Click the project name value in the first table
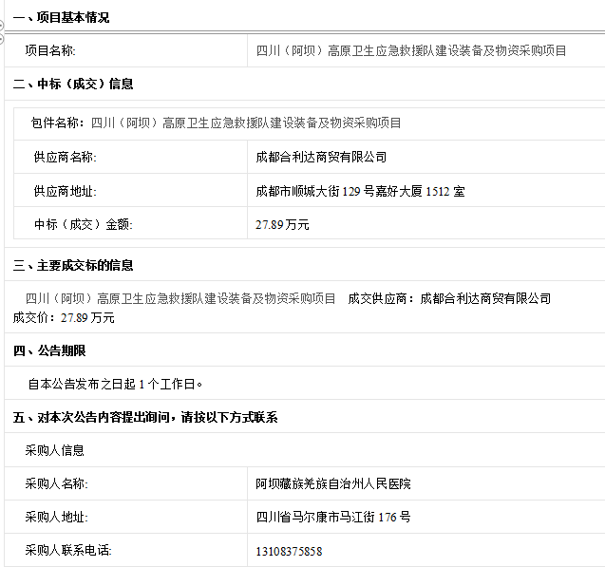605x567 pixels. [411, 50]
